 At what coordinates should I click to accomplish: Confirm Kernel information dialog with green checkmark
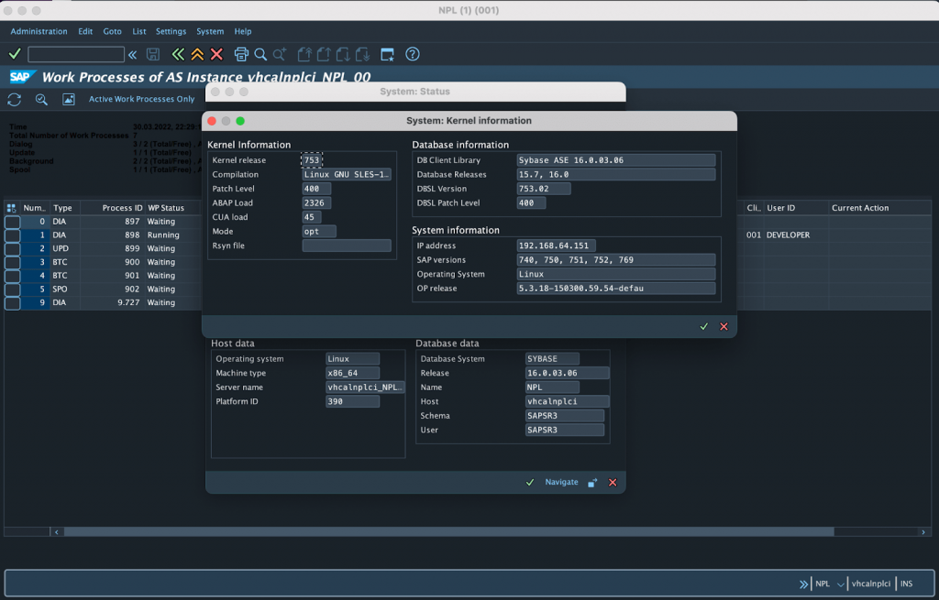(704, 327)
